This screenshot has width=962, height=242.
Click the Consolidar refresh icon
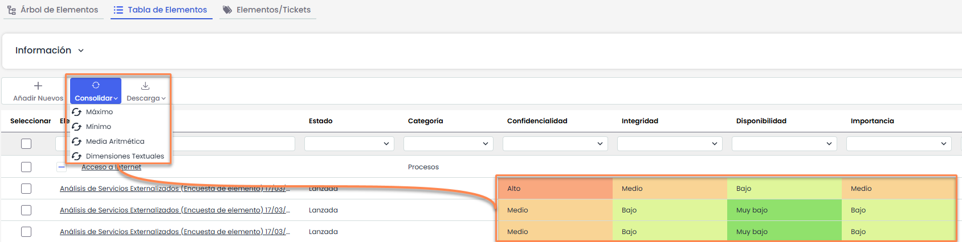coord(96,85)
